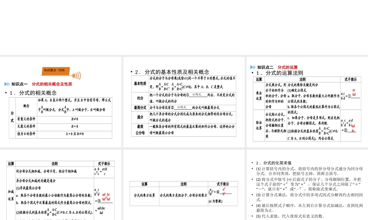This screenshot has height=220, width=368.
Task: Click the 有意义的条件 cell
Action: pyautogui.click(x=26, y=119)
